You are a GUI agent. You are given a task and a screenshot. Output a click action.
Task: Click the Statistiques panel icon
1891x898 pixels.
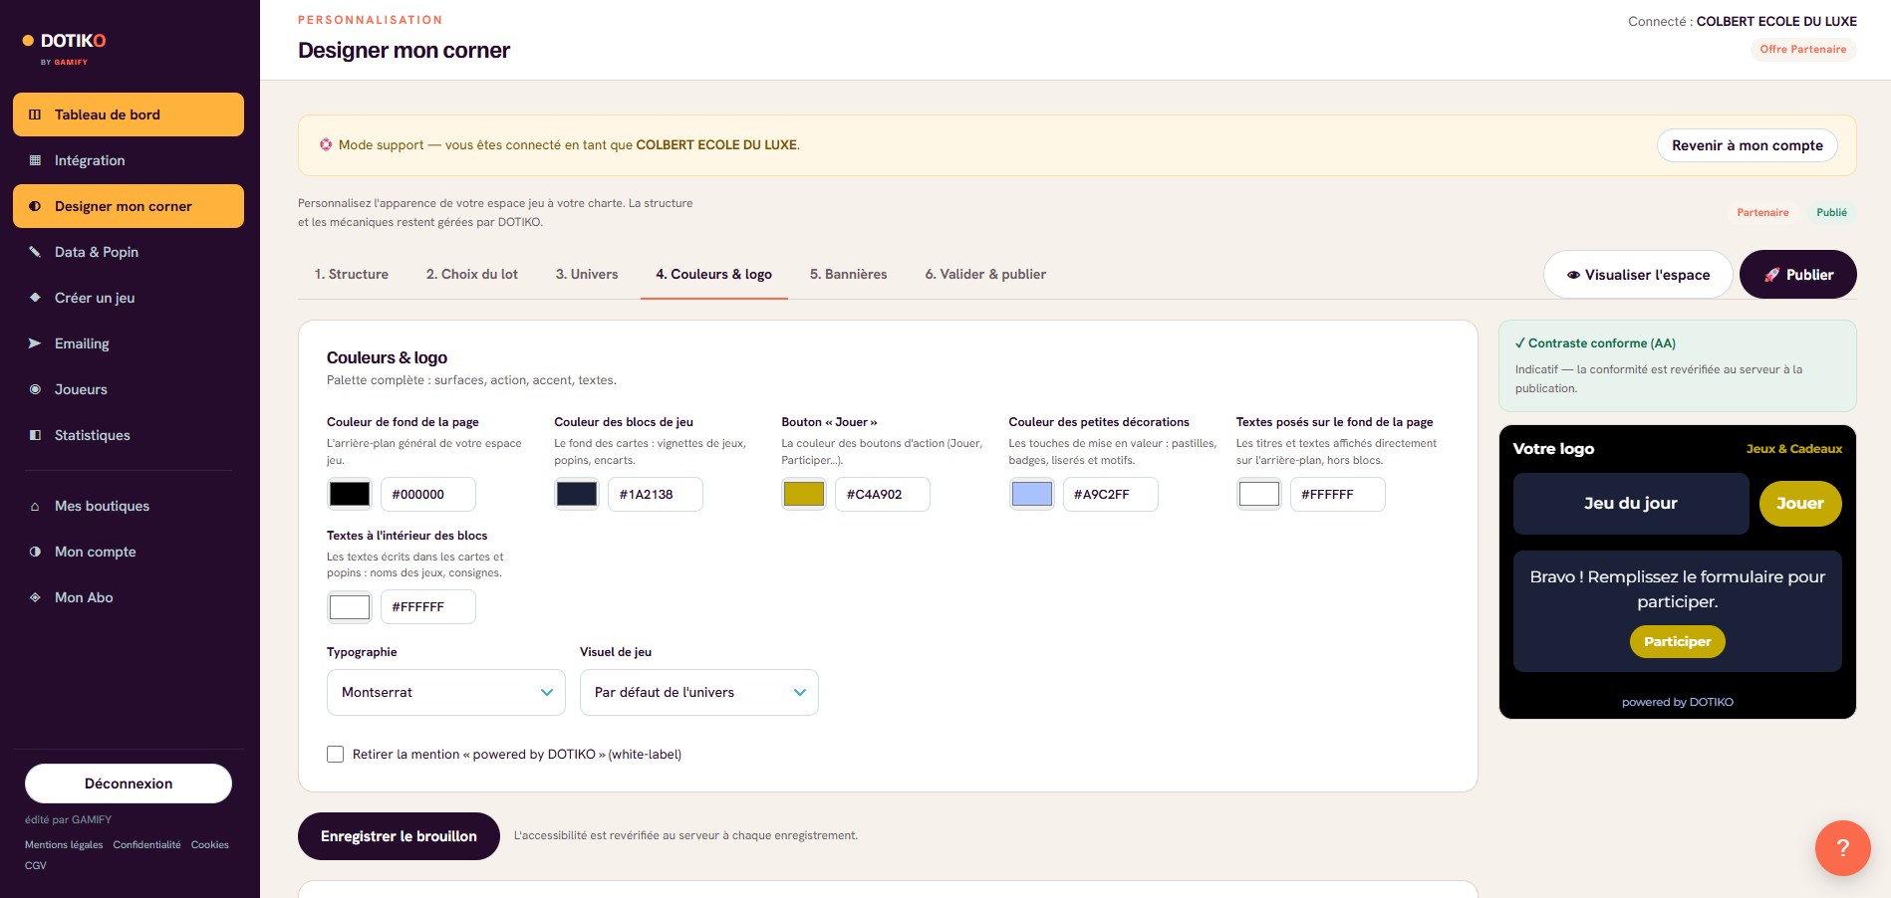click(x=35, y=435)
